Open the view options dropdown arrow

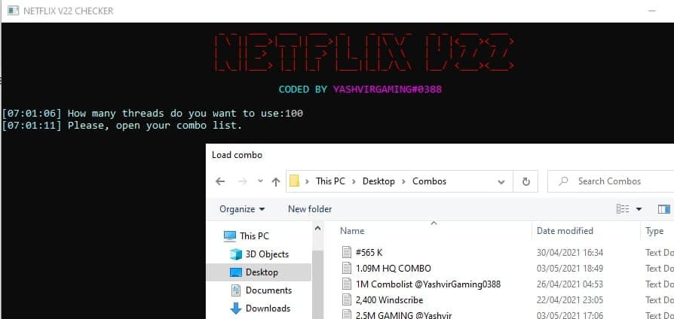tap(639, 209)
